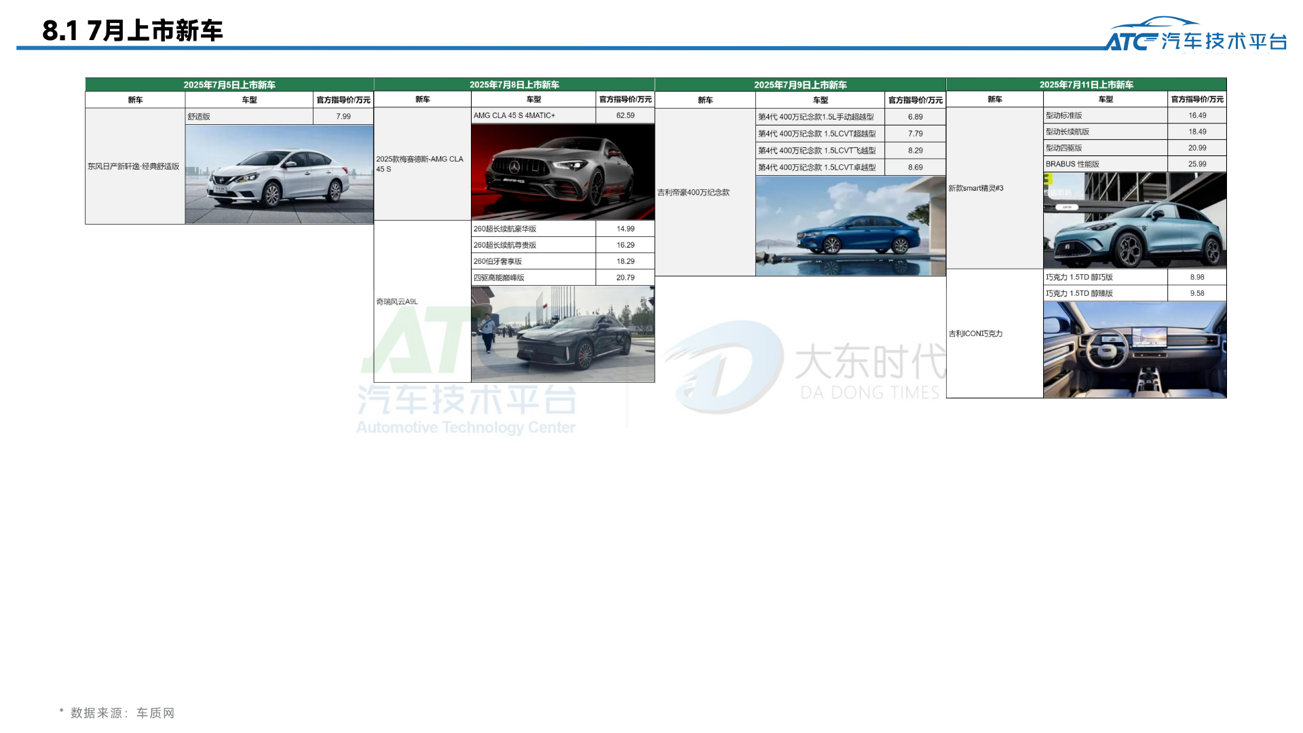Select the 7.99 price cell
Image resolution: width=1303 pixels, height=733 pixels.
coord(343,117)
